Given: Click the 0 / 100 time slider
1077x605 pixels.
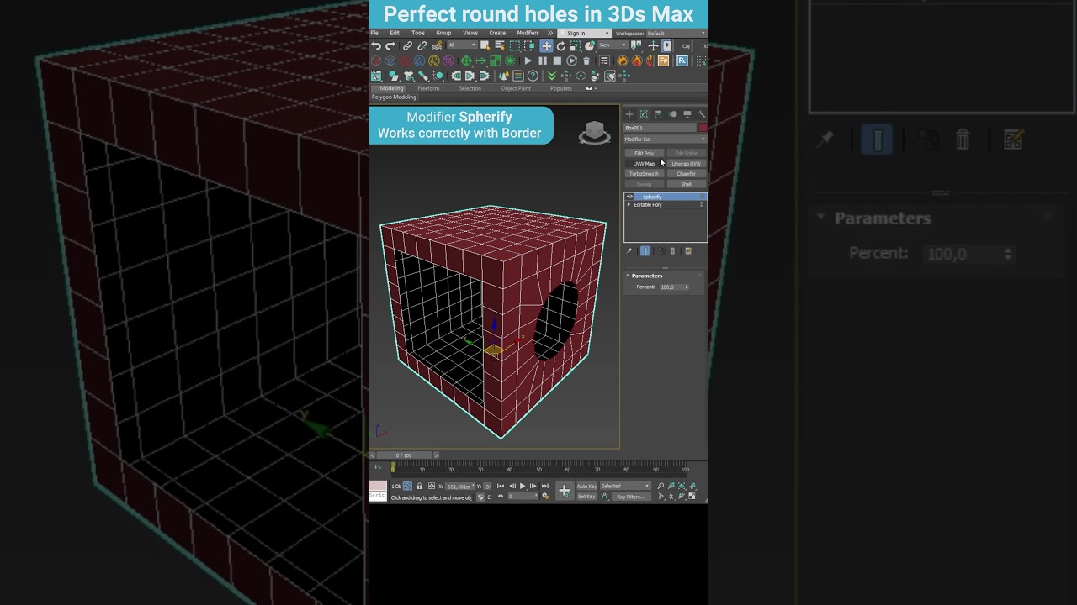Looking at the screenshot, I should pos(404,455).
